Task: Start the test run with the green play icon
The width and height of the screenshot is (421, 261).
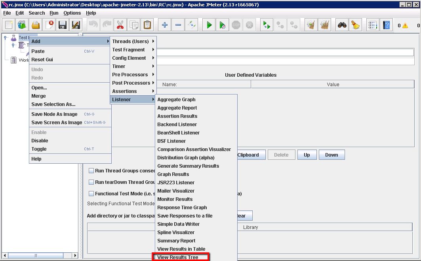Action: (x=209, y=25)
